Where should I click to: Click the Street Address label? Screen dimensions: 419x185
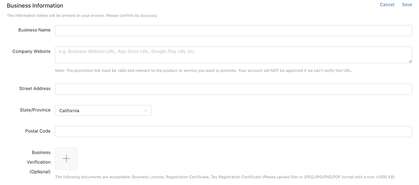35,89
